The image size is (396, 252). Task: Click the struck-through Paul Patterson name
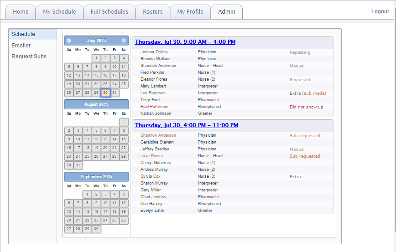tap(154, 107)
